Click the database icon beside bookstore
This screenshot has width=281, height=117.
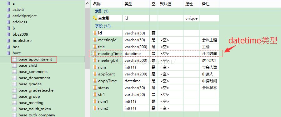8,41
